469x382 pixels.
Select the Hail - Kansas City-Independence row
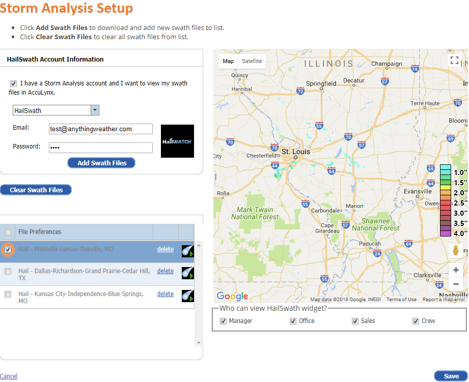click(97, 297)
